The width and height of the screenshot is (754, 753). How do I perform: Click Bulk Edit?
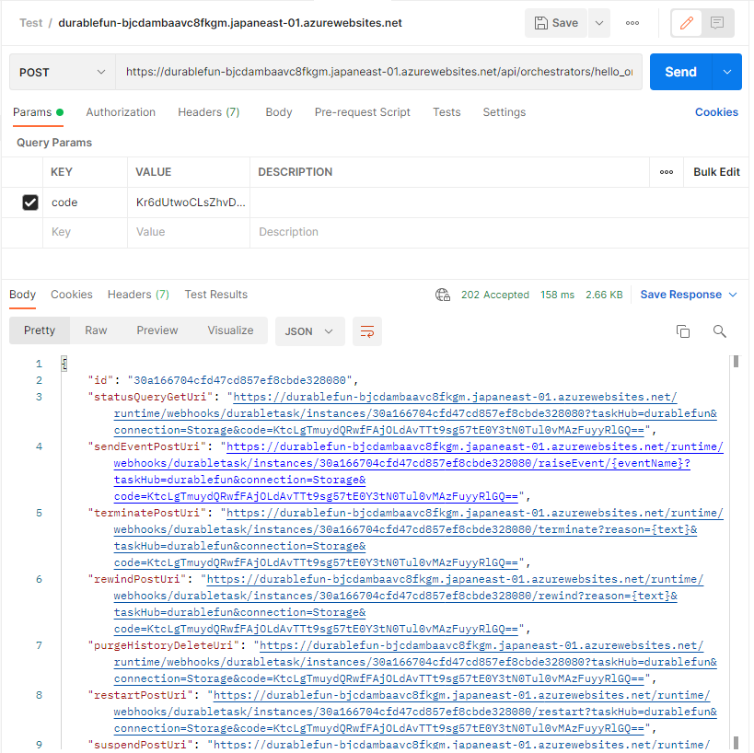point(716,172)
